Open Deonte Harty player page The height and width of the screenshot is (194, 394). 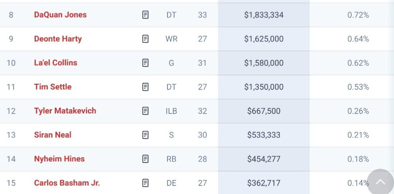click(58, 39)
